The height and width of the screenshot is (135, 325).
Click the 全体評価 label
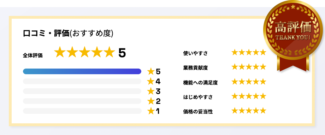(33, 55)
